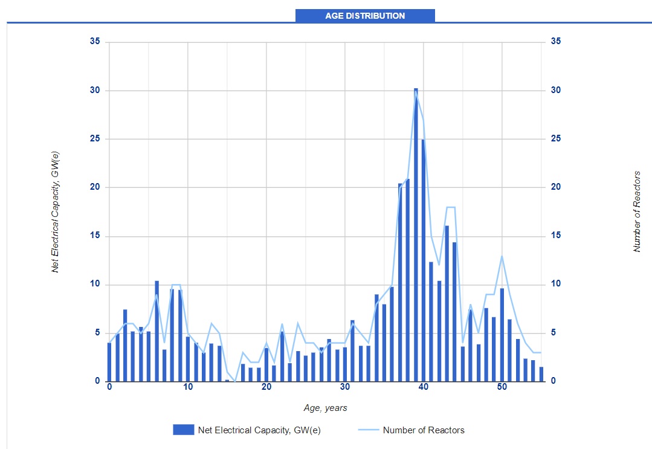Click the 'Age, years' x-axis title
Viewport: 652px width, 449px height.
tap(325, 408)
